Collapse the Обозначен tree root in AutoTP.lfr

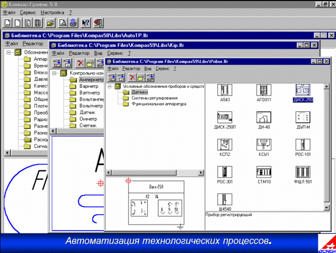pyautogui.click(x=8, y=52)
